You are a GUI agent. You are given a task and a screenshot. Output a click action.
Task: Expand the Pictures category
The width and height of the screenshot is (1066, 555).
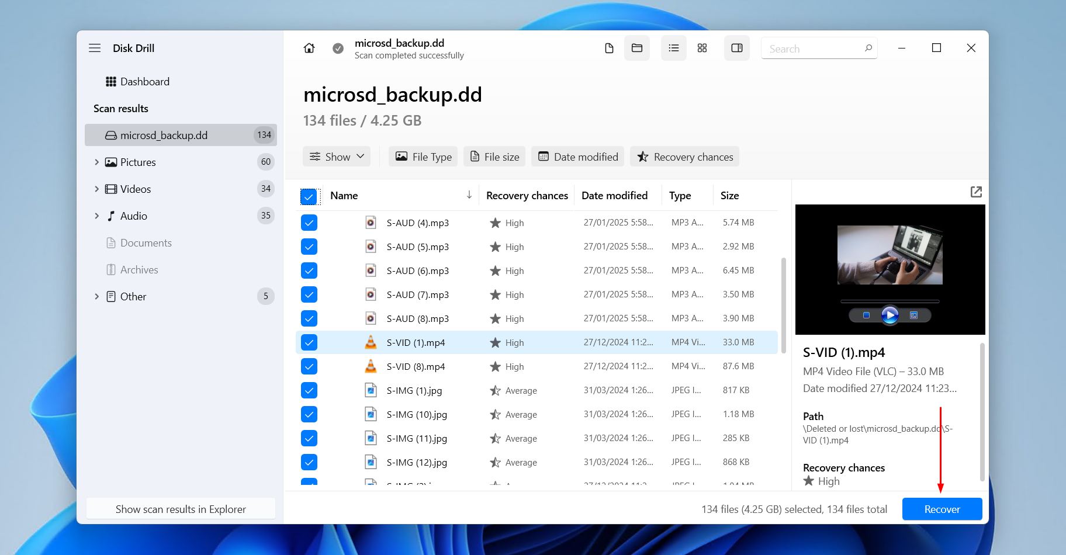tap(97, 162)
